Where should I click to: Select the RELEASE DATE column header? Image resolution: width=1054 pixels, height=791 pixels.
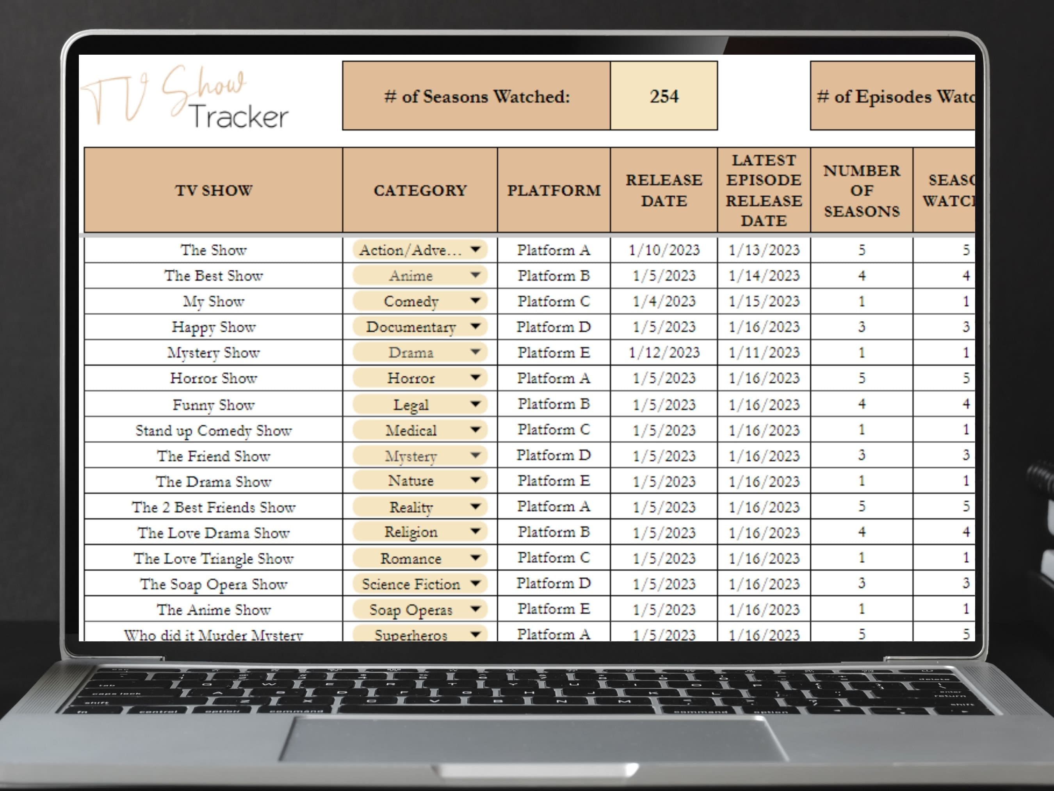click(664, 190)
